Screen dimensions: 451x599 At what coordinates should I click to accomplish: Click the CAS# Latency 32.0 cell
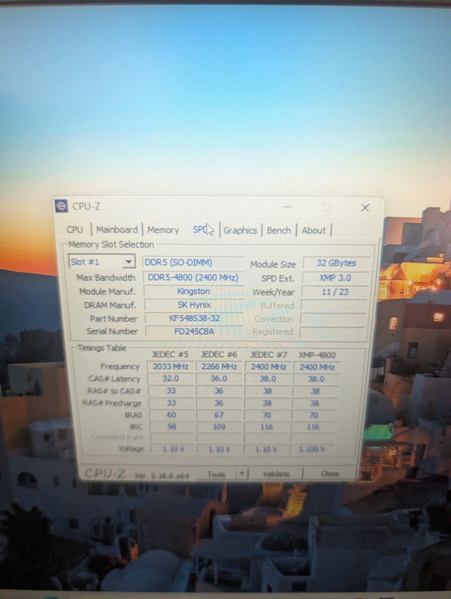click(171, 378)
